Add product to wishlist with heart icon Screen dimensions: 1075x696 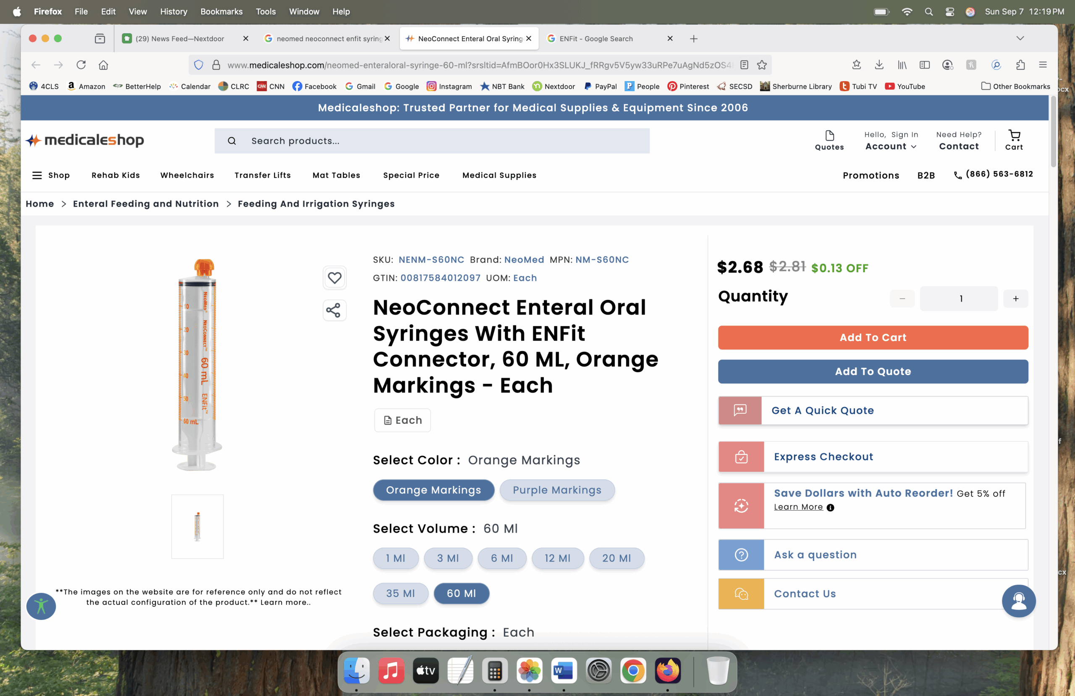(x=334, y=278)
